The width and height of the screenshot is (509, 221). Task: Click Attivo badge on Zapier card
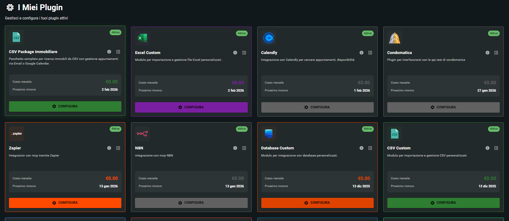tap(116, 129)
